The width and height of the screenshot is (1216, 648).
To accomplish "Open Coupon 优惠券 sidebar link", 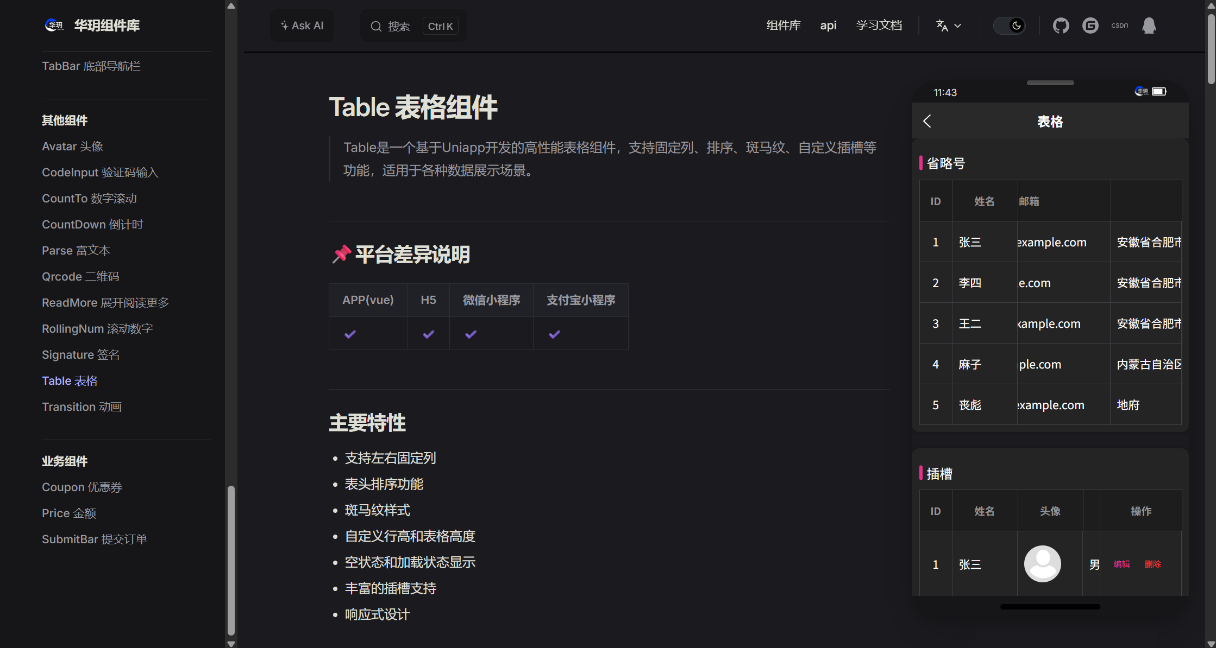I will coord(82,487).
